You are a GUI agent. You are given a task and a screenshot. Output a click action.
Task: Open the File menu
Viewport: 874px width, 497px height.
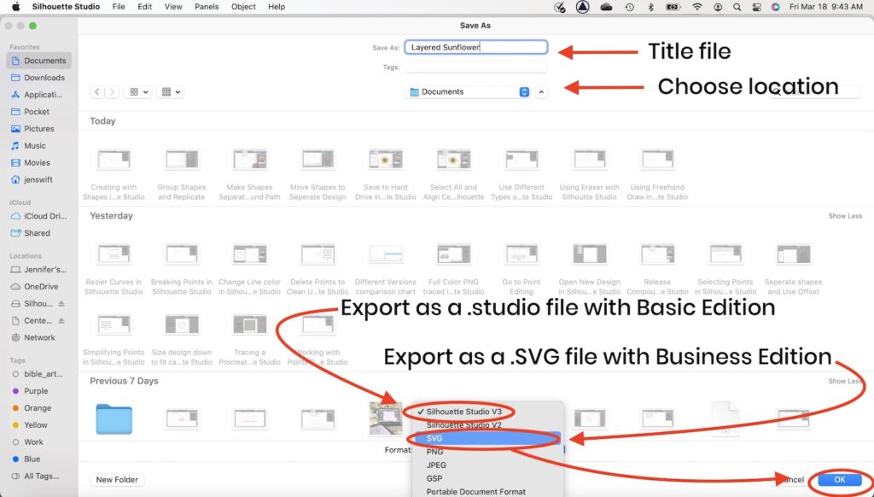click(119, 7)
